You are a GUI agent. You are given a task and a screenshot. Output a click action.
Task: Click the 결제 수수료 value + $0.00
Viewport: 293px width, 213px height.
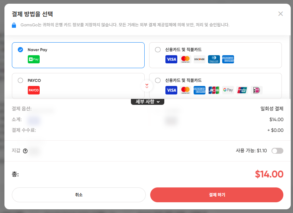[275, 130]
